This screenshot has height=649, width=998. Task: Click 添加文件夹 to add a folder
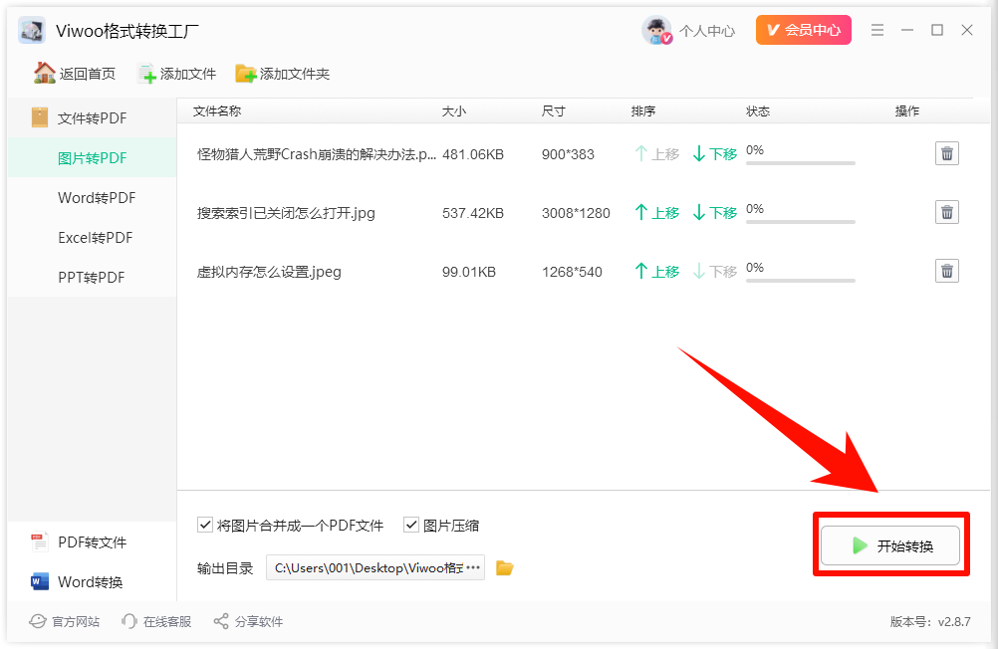tap(283, 74)
